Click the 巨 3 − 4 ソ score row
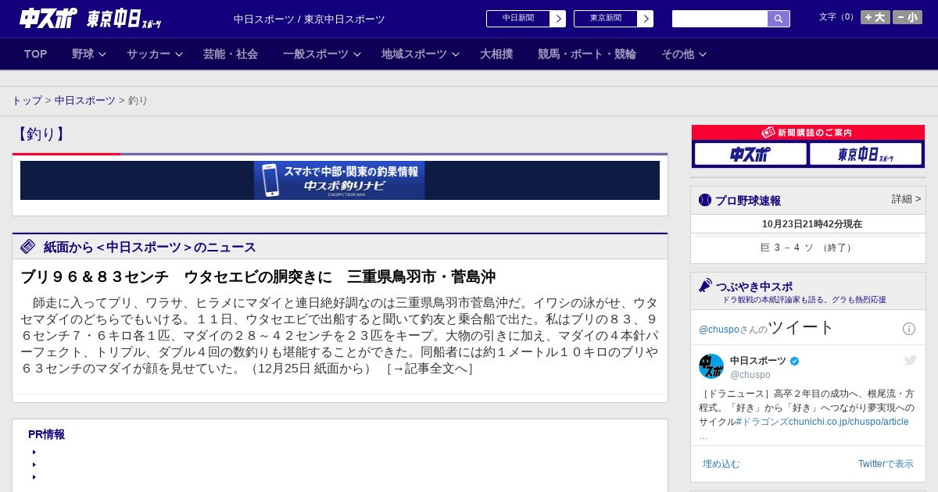 tap(808, 248)
